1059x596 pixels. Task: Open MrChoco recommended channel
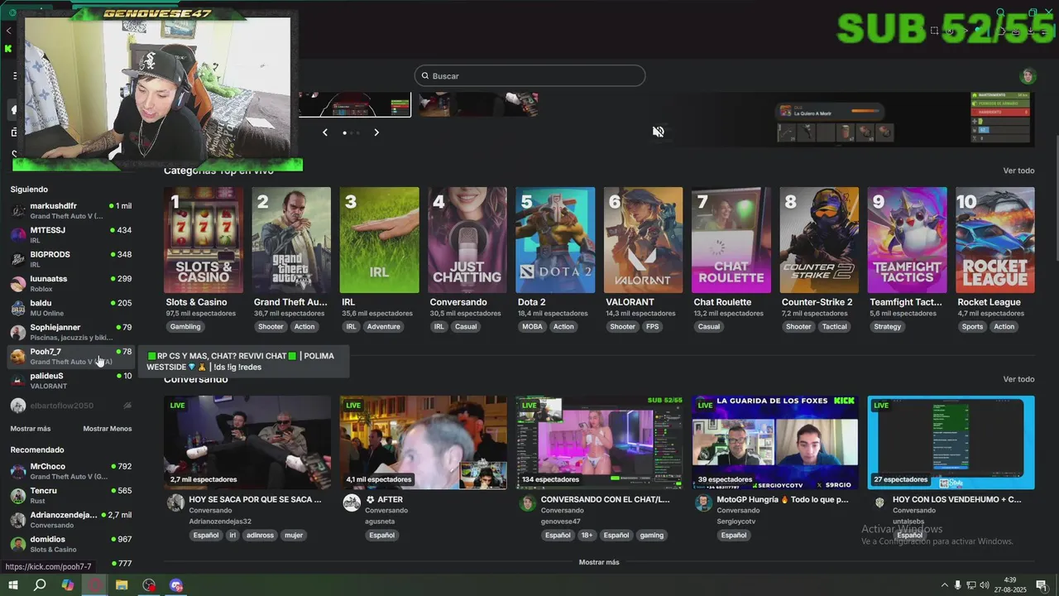tap(70, 471)
